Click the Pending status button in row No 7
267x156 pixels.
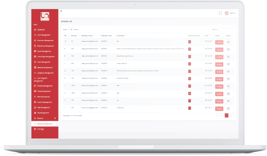coord(219,64)
